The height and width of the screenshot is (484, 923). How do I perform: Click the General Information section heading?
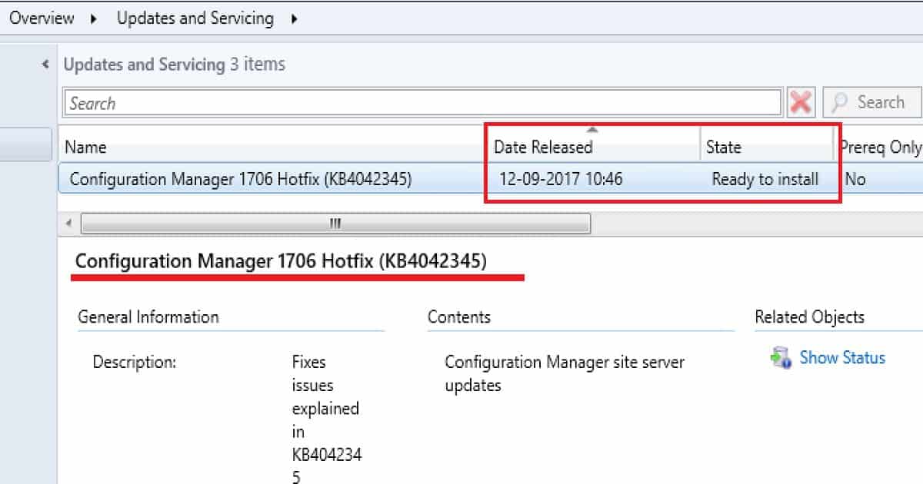[148, 317]
